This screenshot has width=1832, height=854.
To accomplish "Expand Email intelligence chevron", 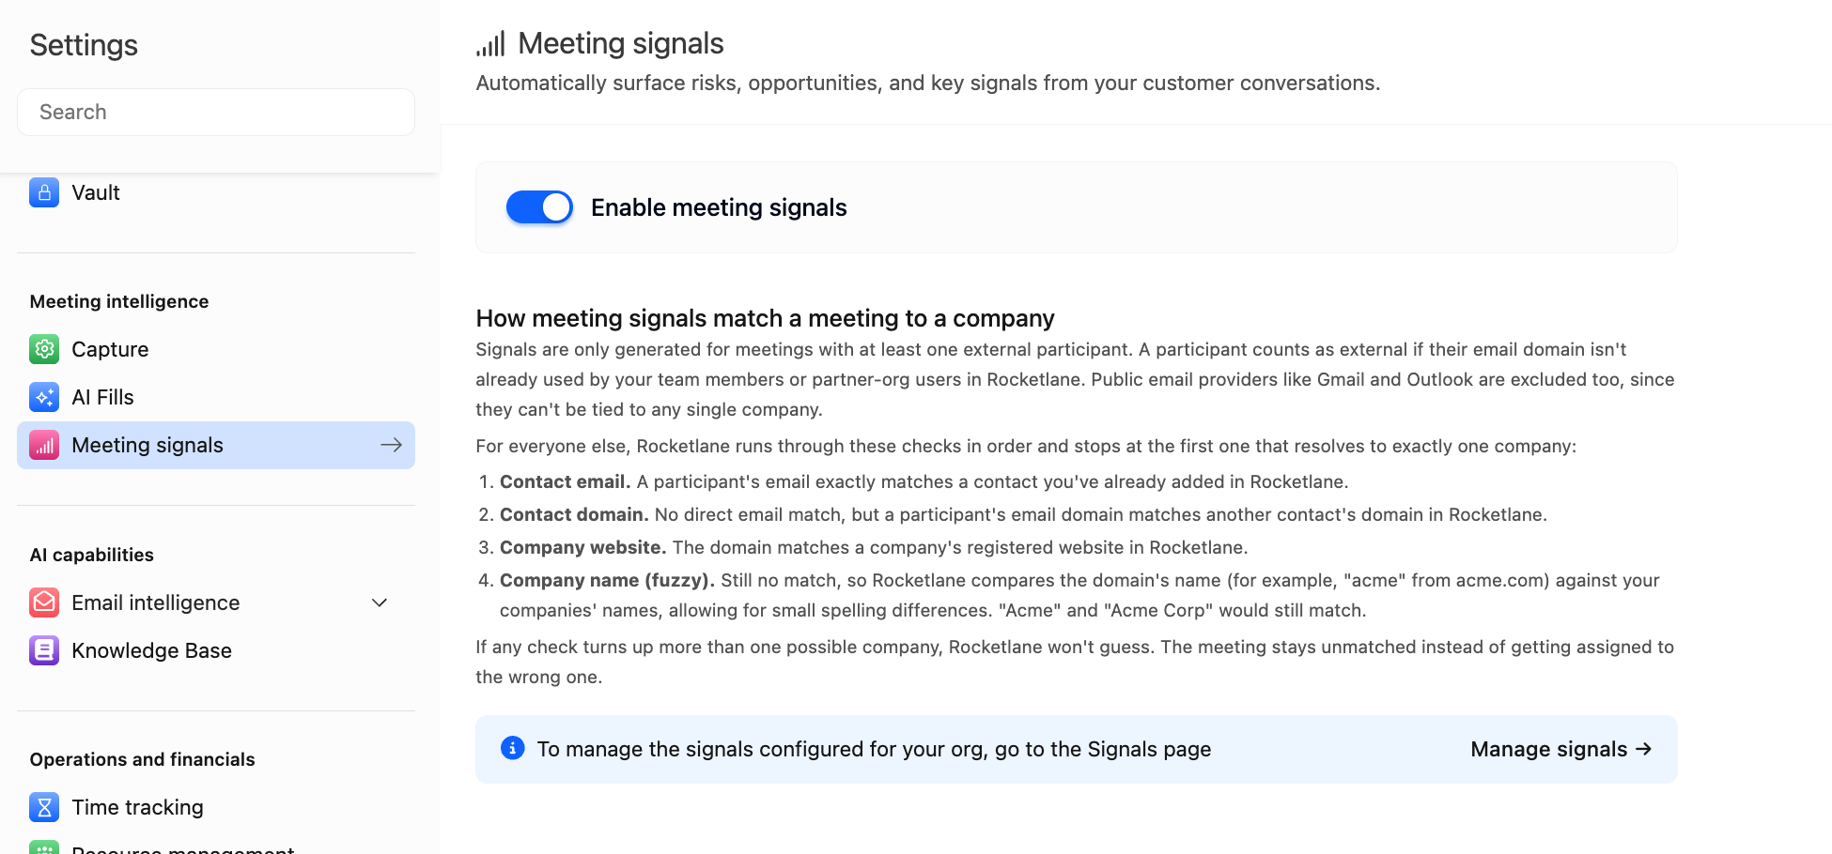I will coord(380,602).
